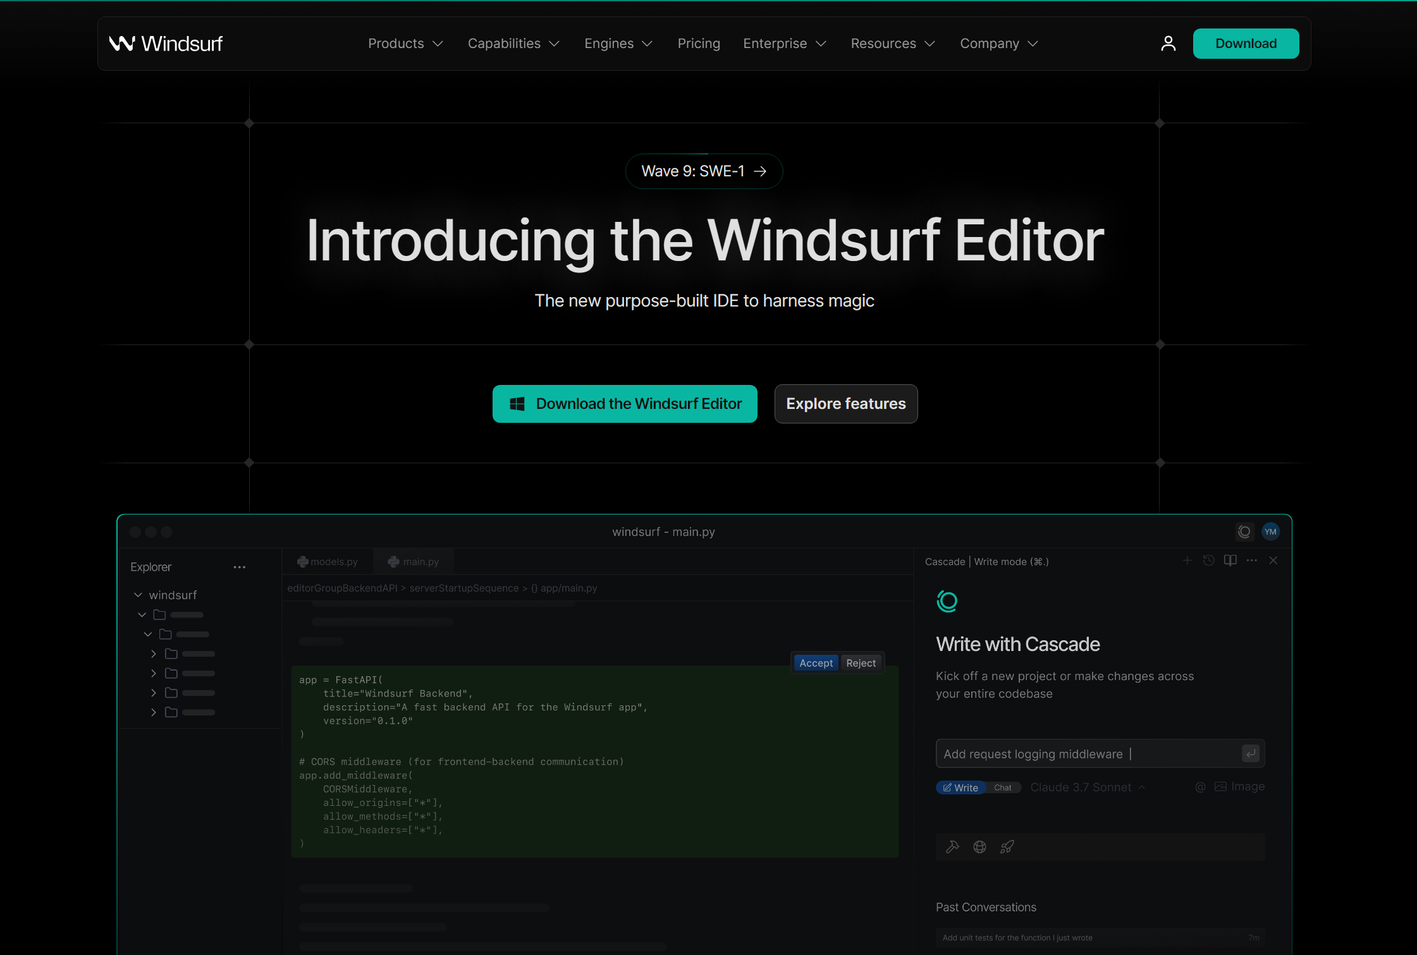This screenshot has height=955, width=1417.
Task: Click the globe web icon
Action: click(979, 847)
